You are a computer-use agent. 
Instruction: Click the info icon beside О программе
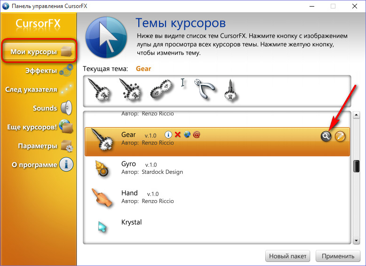tap(66, 164)
